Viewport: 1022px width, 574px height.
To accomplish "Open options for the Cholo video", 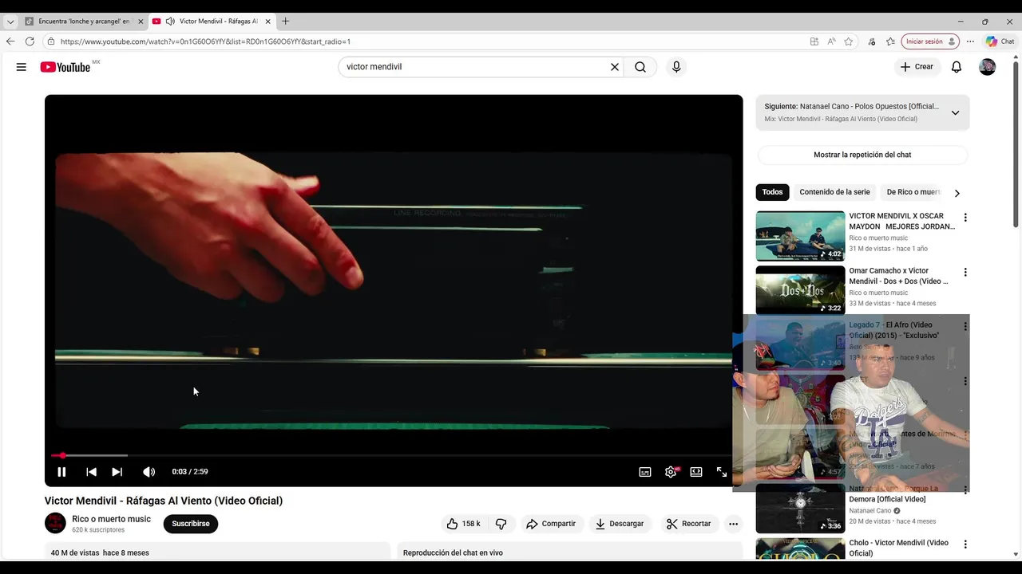I will click(x=965, y=545).
